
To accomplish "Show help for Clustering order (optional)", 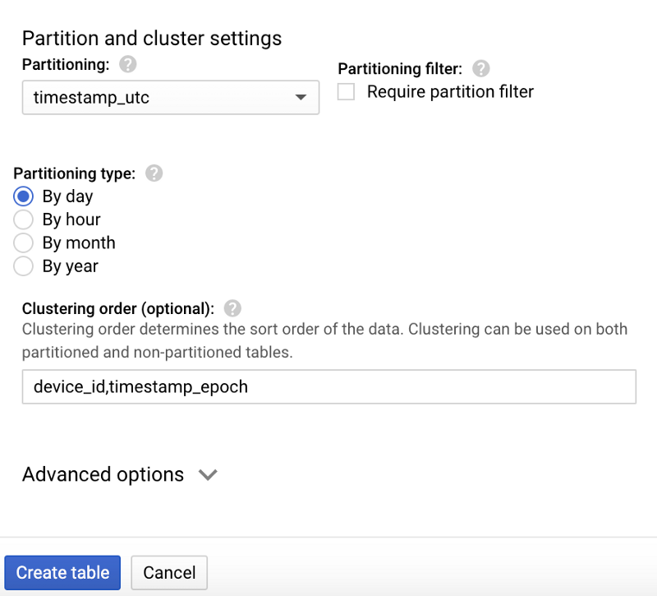I will tap(232, 308).
